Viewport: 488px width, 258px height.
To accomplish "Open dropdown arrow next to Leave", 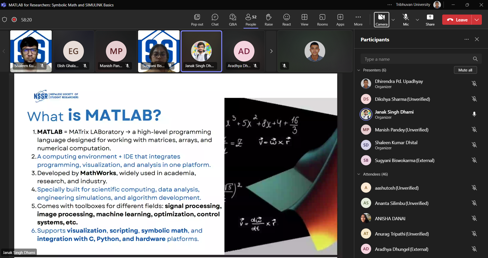I will coord(477,20).
